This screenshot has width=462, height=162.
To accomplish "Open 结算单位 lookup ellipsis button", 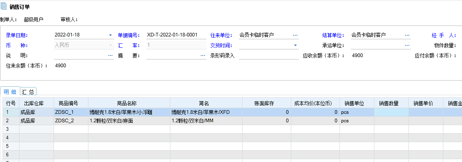I will (407, 35).
